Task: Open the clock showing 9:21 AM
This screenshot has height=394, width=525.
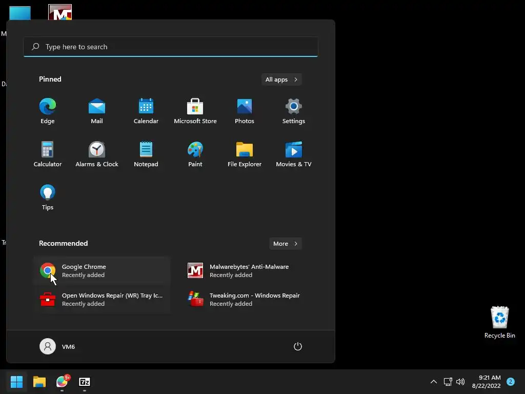Action: pyautogui.click(x=486, y=382)
